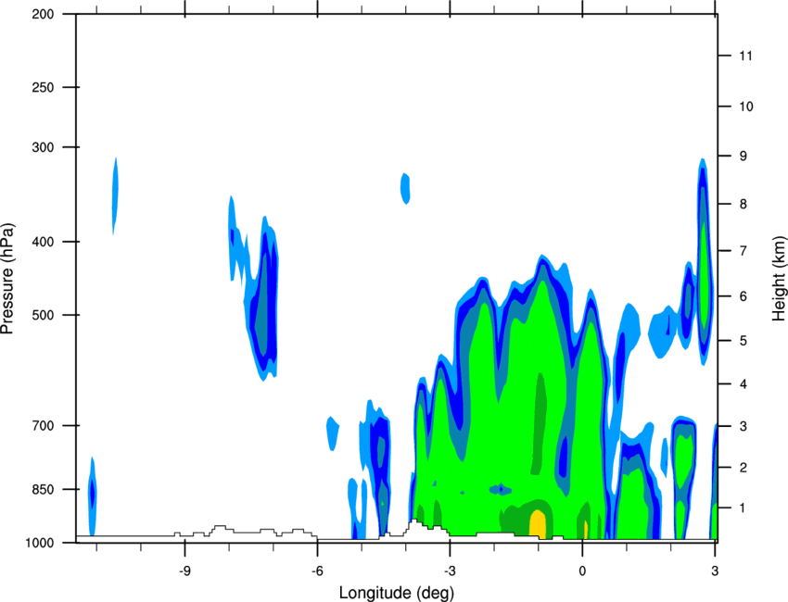This screenshot has width=788, height=602.
Task: Pick the 5 km height label
Action: coord(743,341)
